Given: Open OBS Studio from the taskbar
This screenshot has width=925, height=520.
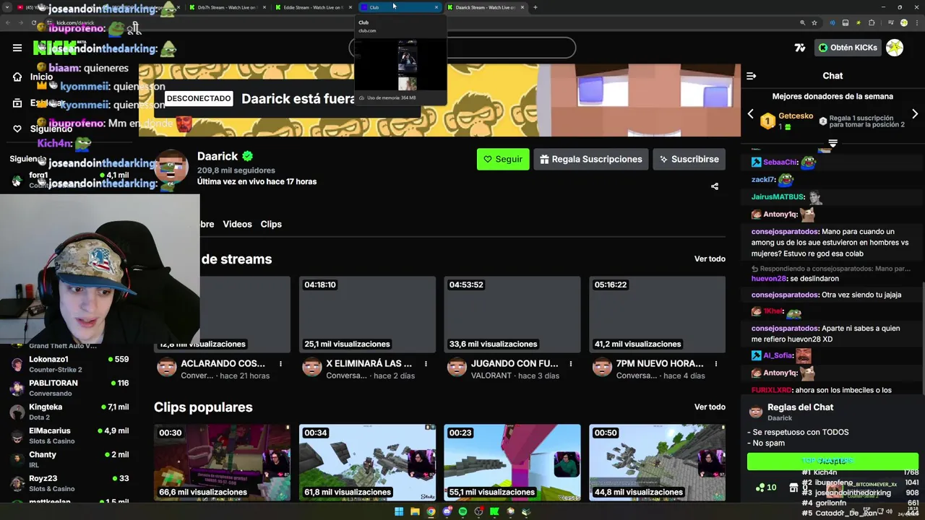Looking at the screenshot, I should pos(478,511).
